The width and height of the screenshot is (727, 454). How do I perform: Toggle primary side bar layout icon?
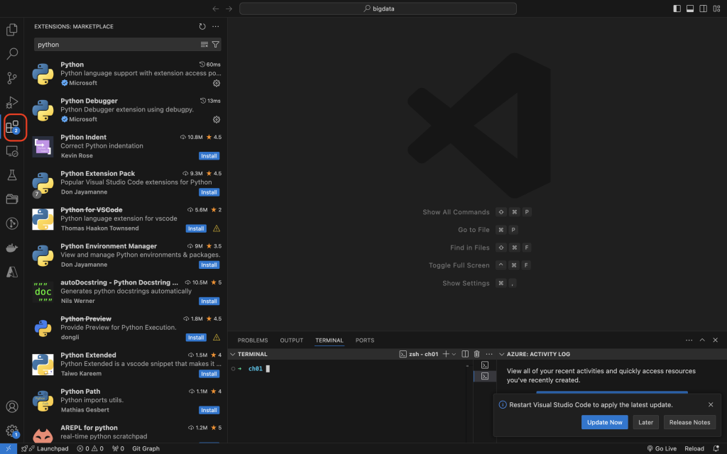tap(677, 9)
